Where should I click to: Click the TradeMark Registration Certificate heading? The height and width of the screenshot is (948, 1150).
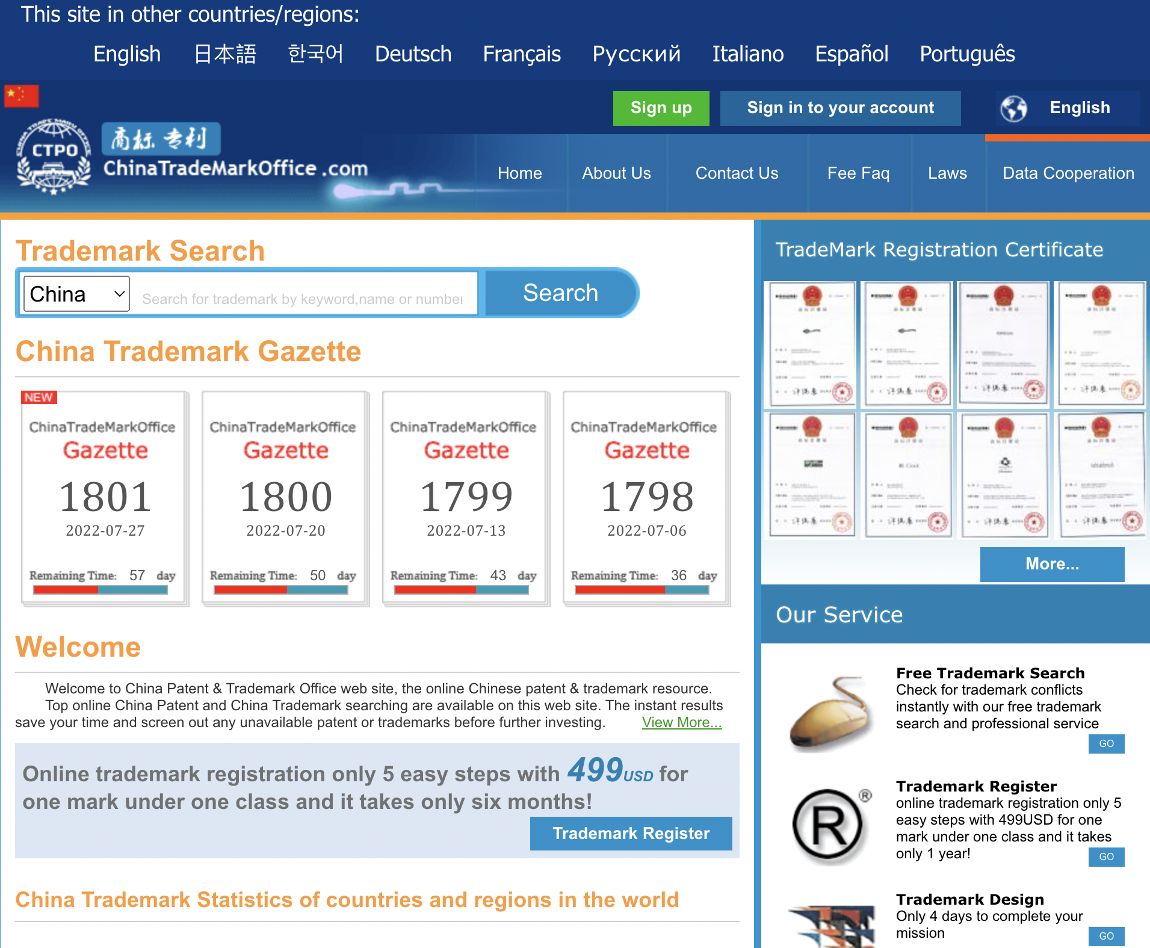click(939, 250)
